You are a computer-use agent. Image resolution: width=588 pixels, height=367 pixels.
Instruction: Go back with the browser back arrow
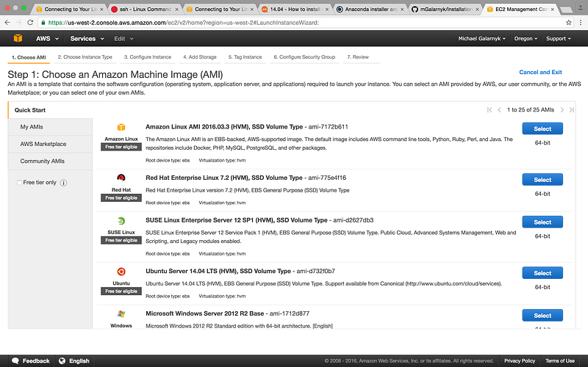click(x=7, y=23)
